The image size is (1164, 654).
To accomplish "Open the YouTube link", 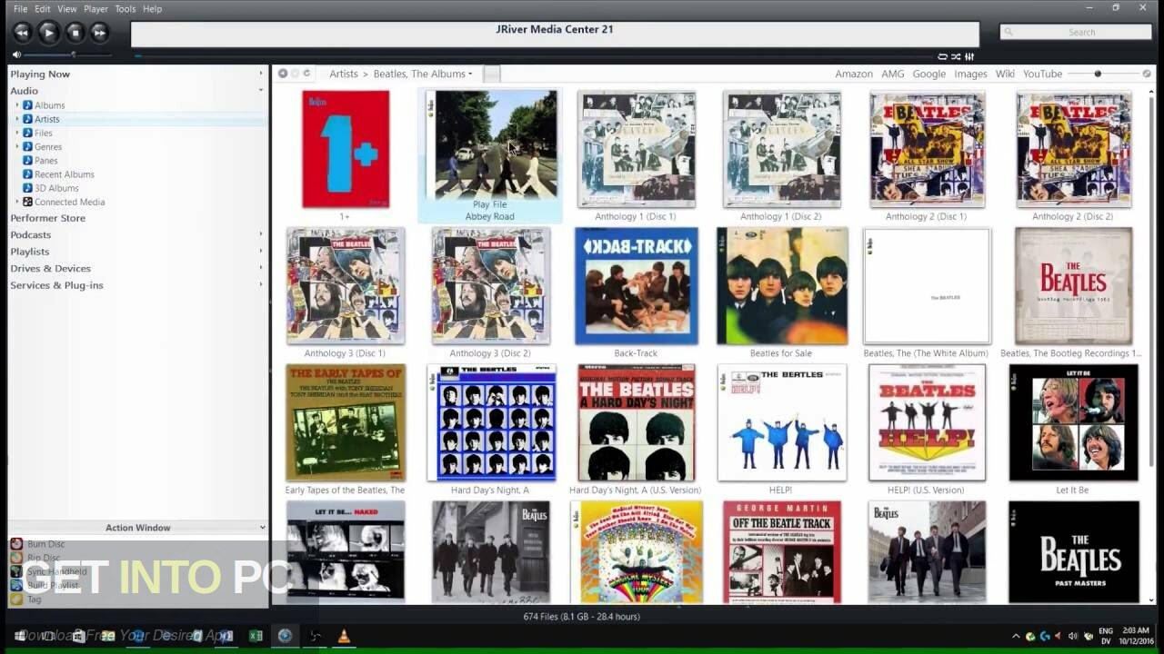I will click(x=1042, y=74).
